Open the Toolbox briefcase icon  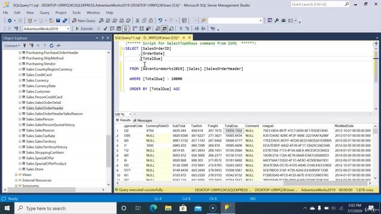283,21
